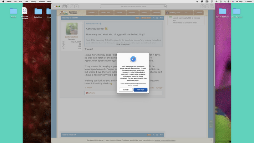This screenshot has width=254, height=143.
Task: Open a new tab with plus icon
Action: pyautogui.click(x=207, y=6)
